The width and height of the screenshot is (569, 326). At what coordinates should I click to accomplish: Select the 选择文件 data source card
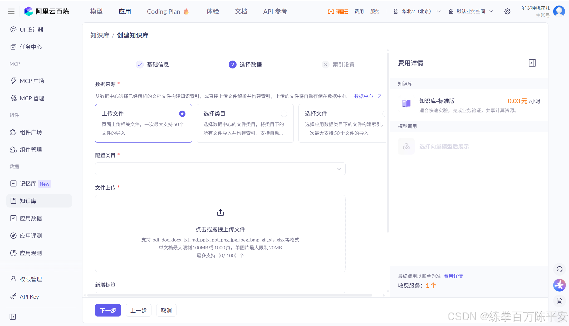(x=342, y=123)
